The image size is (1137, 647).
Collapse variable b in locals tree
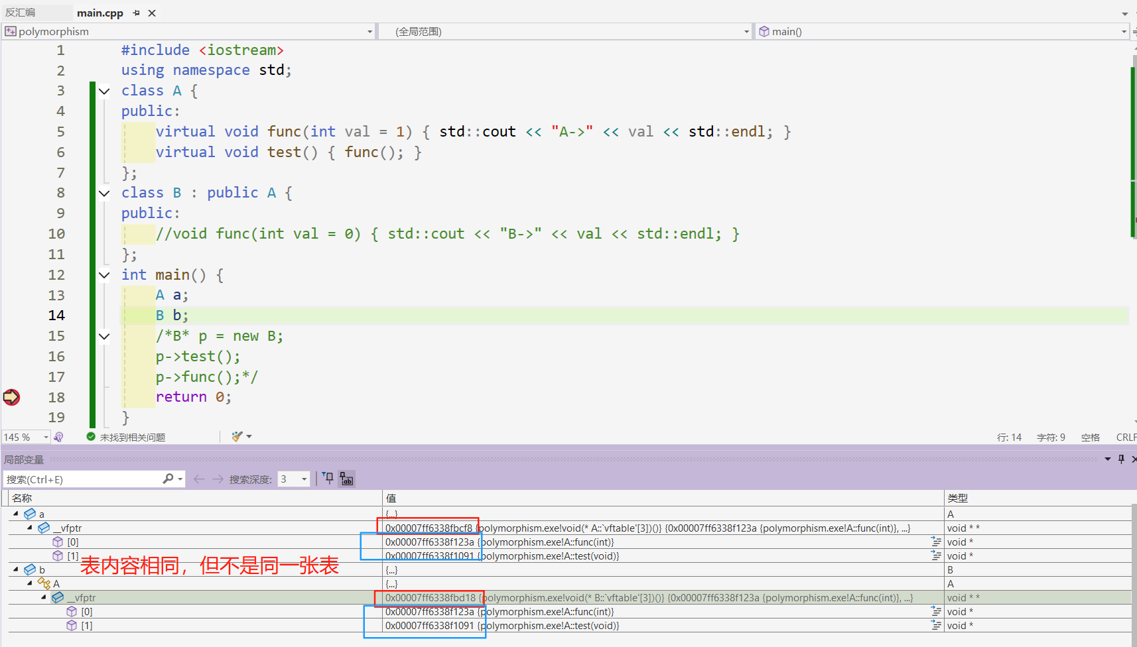pos(16,569)
